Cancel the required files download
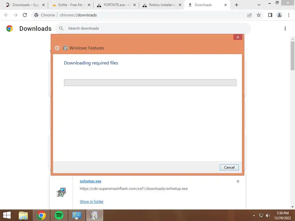 [x=229, y=167]
